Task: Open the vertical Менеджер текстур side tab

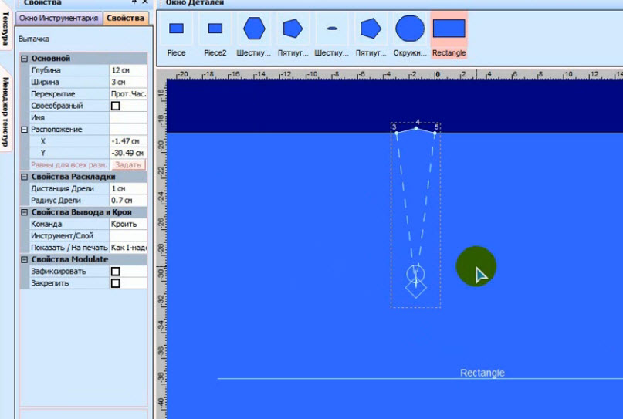Action: pos(5,112)
